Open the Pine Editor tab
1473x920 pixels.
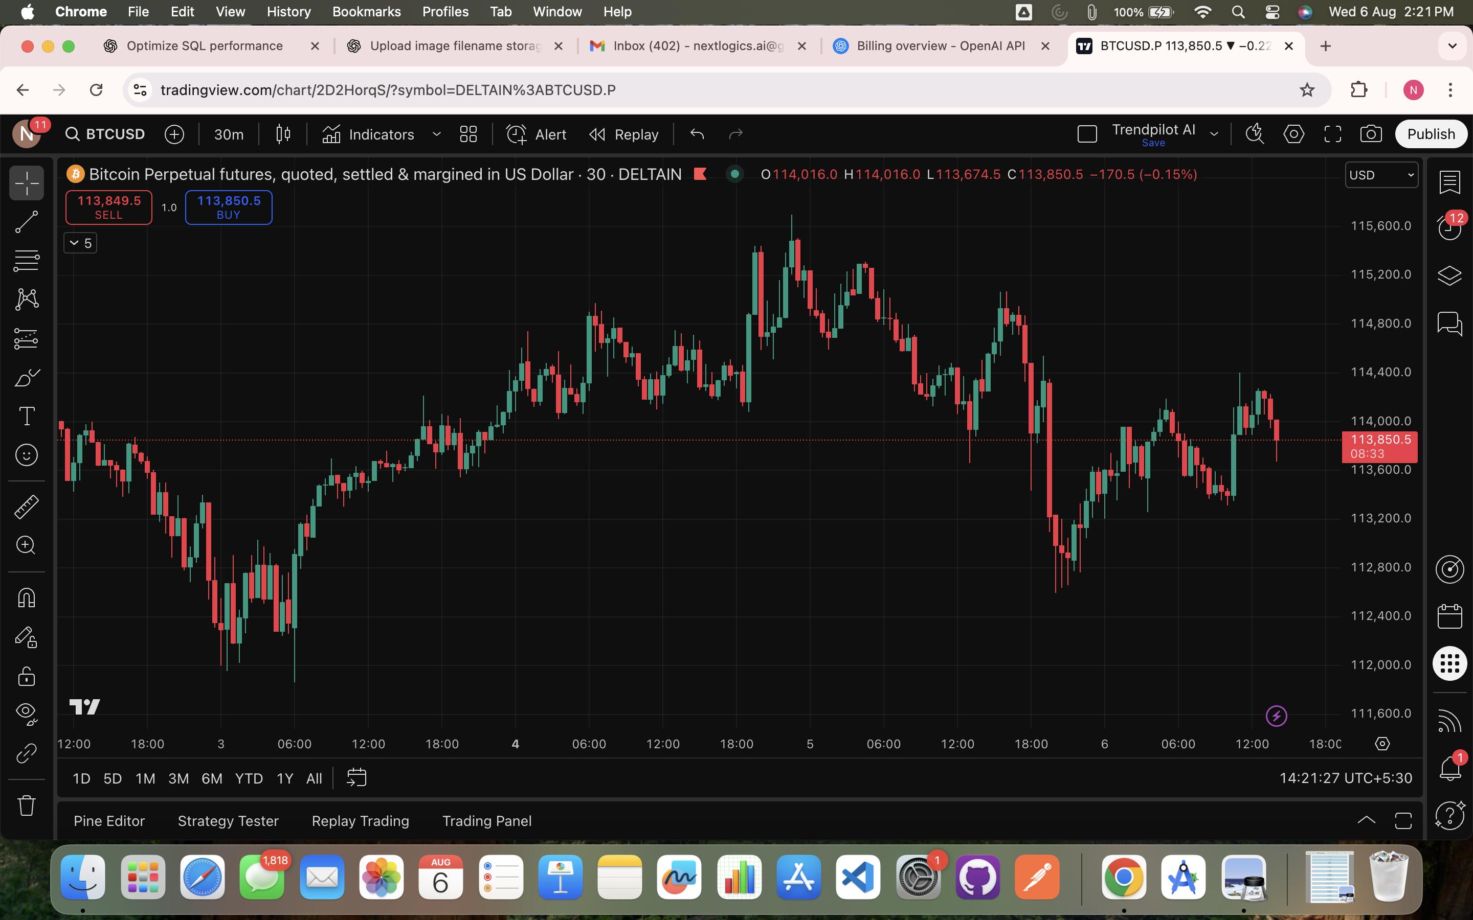pyautogui.click(x=109, y=821)
